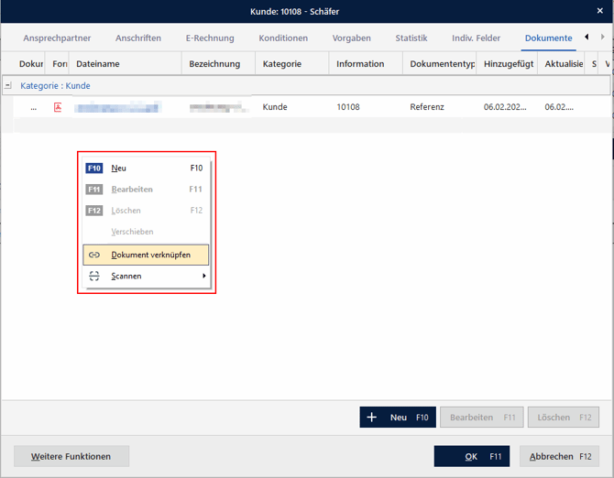Viewport: 614px width, 478px height.
Task: Open the Konditionen tab
Action: 283,38
